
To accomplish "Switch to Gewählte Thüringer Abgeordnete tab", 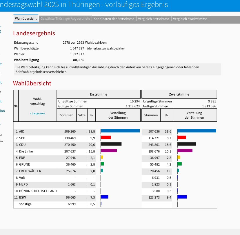I will (65, 19).
